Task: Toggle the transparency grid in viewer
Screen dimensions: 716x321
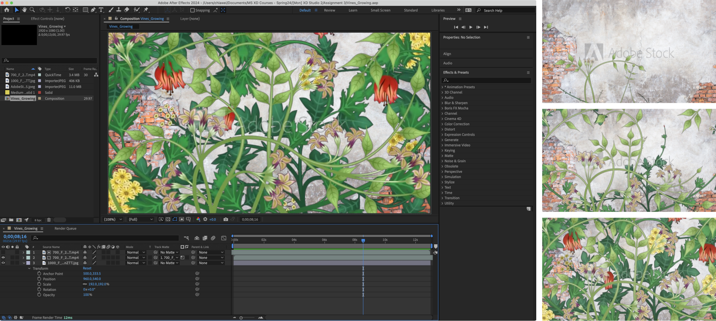Action: point(168,219)
